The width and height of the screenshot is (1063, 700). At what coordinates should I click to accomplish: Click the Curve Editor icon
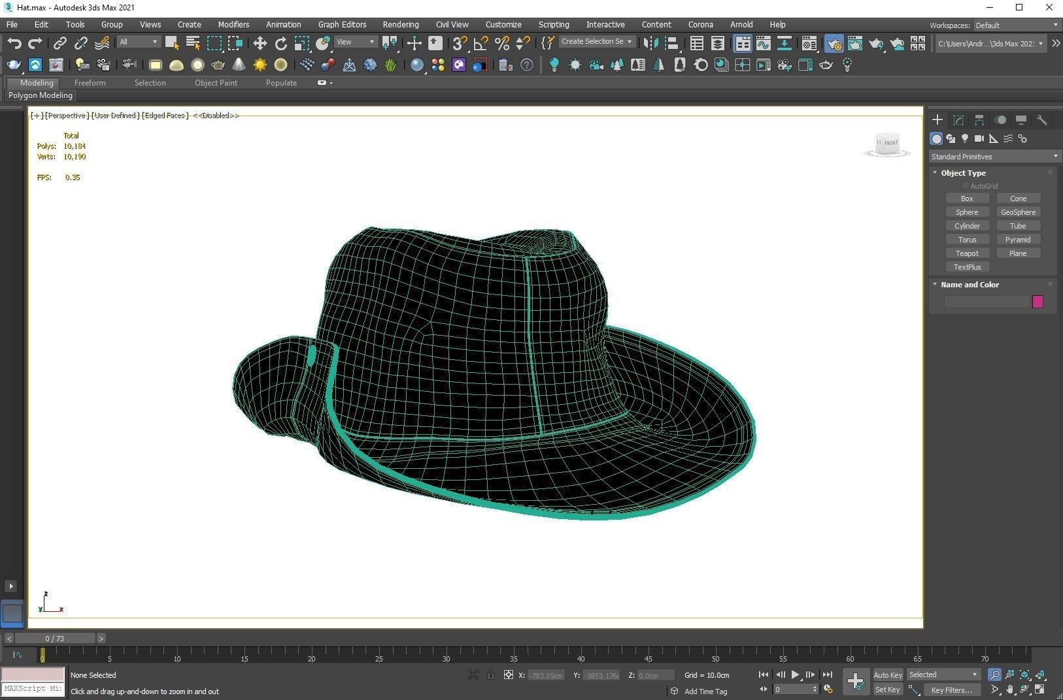point(764,43)
